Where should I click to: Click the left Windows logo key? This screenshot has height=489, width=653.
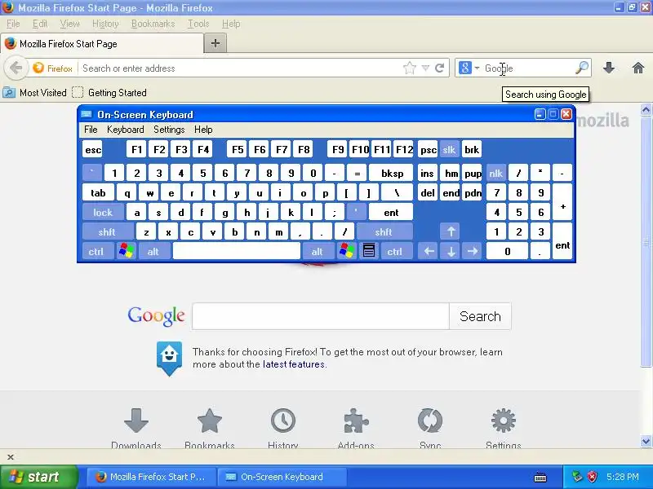(x=127, y=251)
